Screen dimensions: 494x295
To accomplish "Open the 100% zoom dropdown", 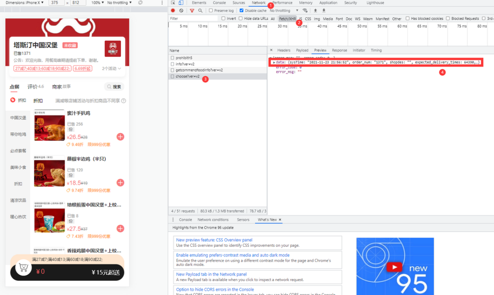I will 97,3.
